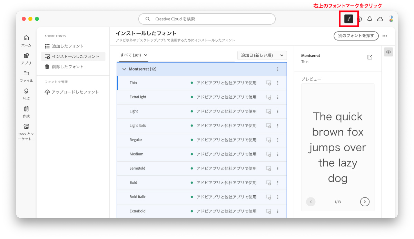Image resolution: width=414 pixels, height=239 pixels.
Task: Open the Montserrat family more options menu
Action: [278, 69]
